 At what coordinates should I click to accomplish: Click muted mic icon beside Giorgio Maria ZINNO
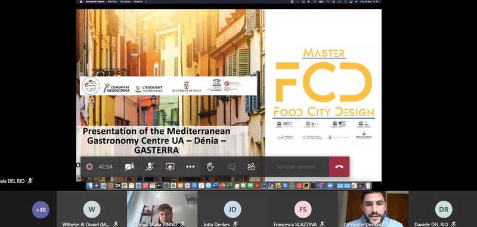tap(183, 224)
